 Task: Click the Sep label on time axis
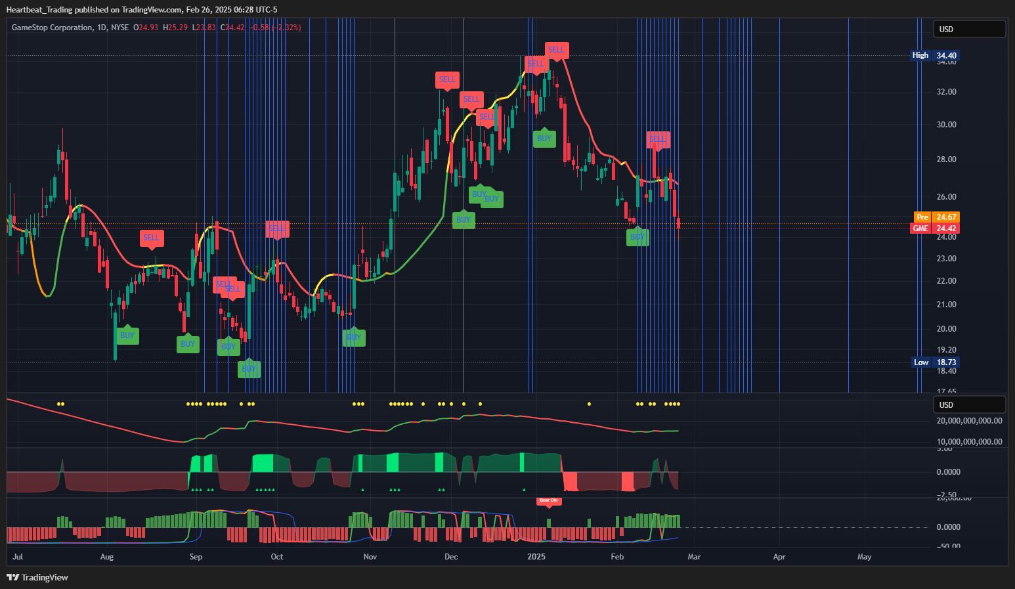click(x=196, y=557)
